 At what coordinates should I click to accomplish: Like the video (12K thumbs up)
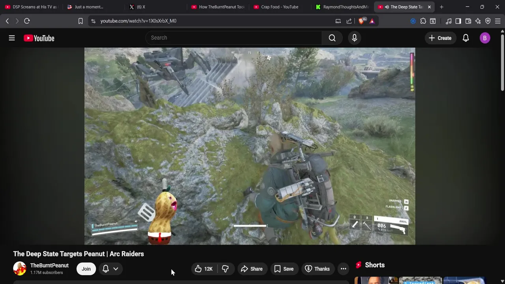tap(204, 269)
